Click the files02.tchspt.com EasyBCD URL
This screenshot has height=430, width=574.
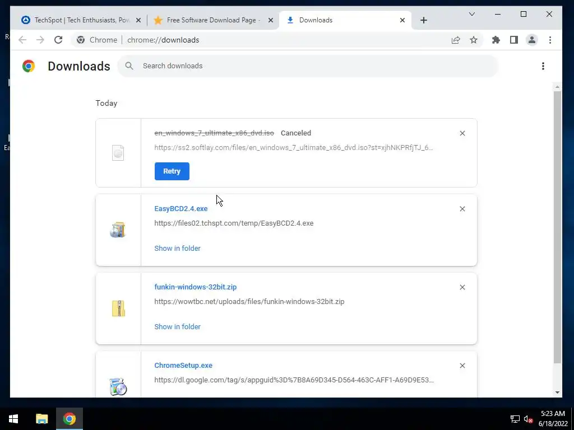coord(234,223)
